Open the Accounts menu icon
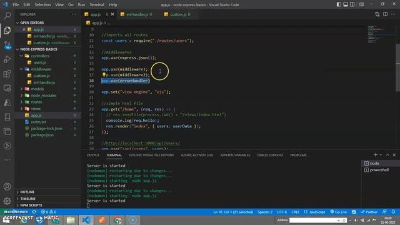Image resolution: width=400 pixels, height=225 pixels. 7,186
